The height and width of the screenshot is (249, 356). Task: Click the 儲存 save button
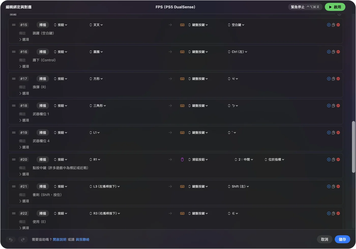point(342,239)
